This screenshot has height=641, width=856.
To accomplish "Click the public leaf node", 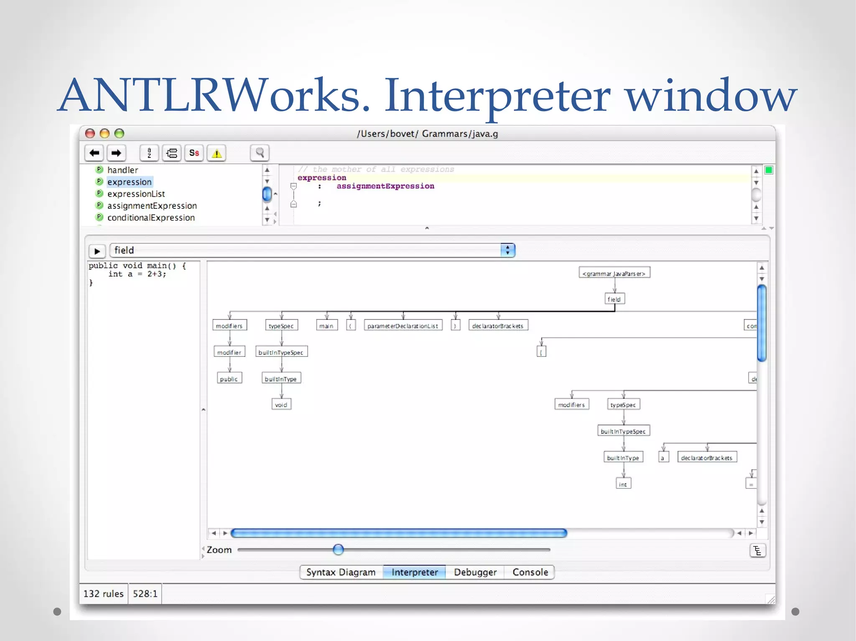I will (x=229, y=379).
